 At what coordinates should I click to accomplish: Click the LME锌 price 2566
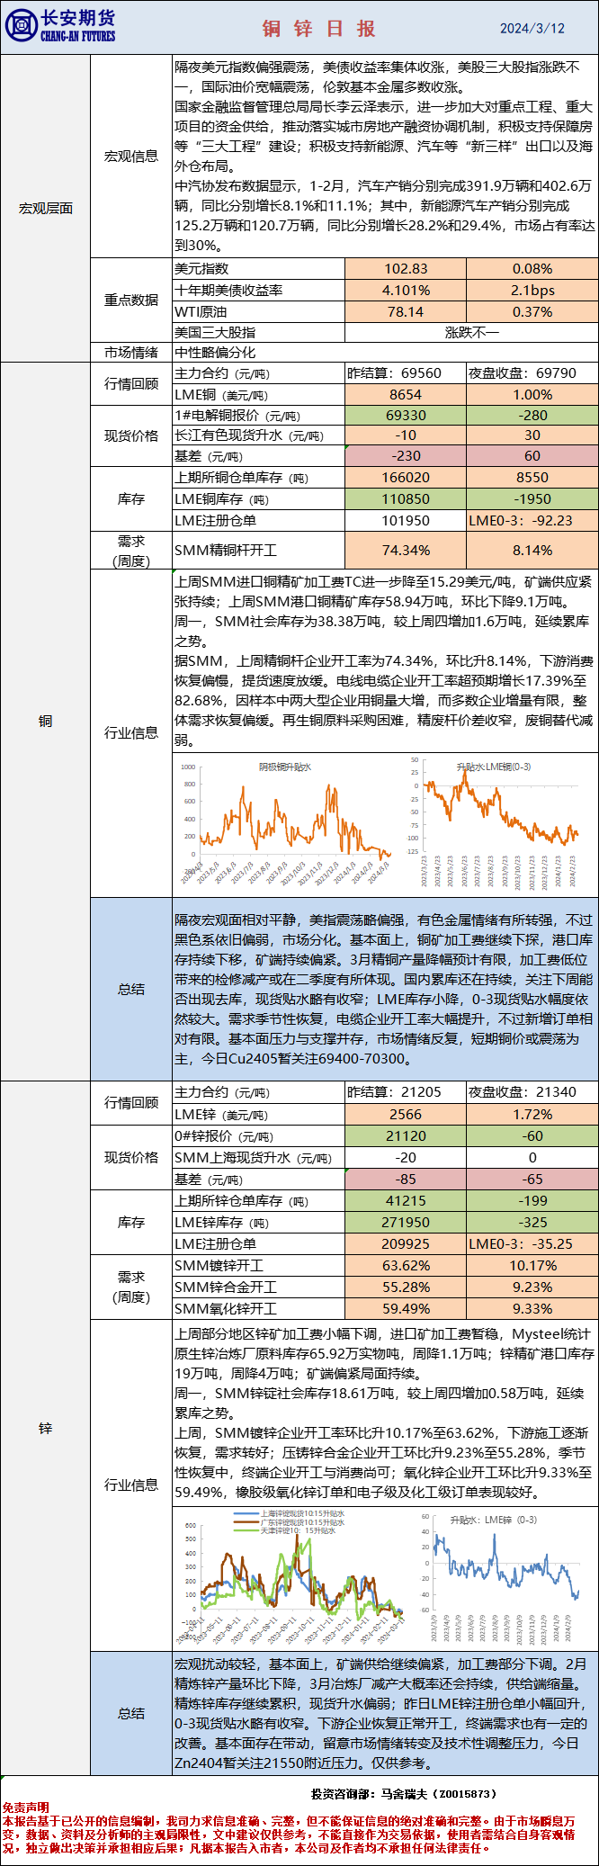[x=406, y=1114]
